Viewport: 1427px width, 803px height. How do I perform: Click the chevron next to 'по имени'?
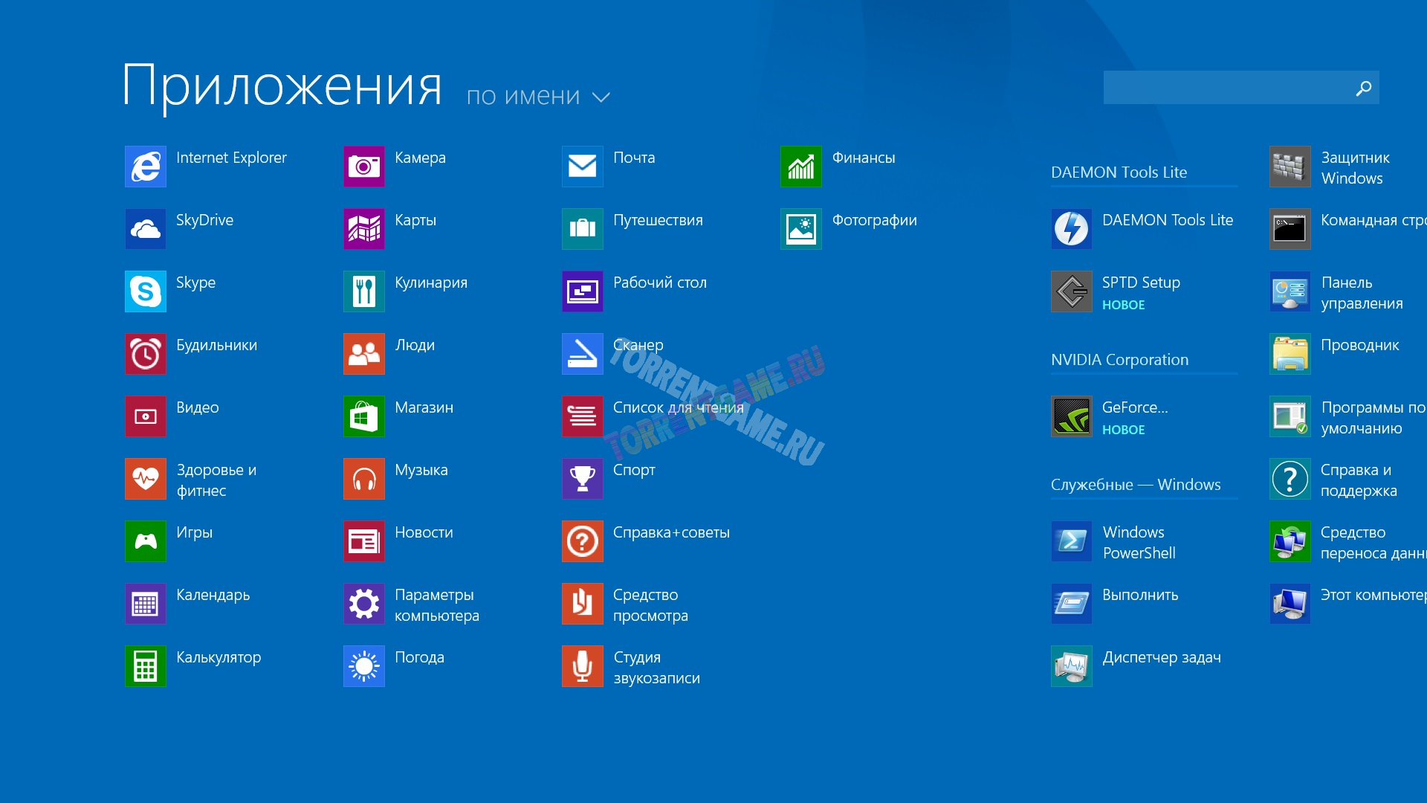coord(601,97)
